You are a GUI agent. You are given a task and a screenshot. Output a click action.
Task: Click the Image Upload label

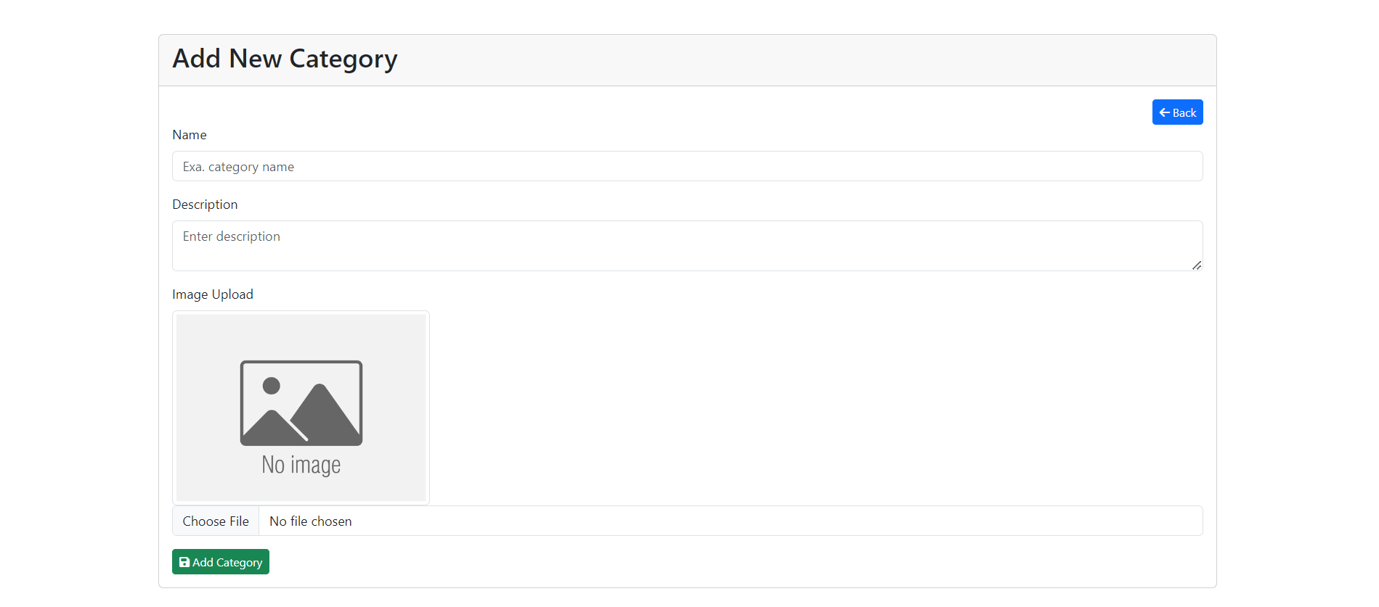(212, 294)
